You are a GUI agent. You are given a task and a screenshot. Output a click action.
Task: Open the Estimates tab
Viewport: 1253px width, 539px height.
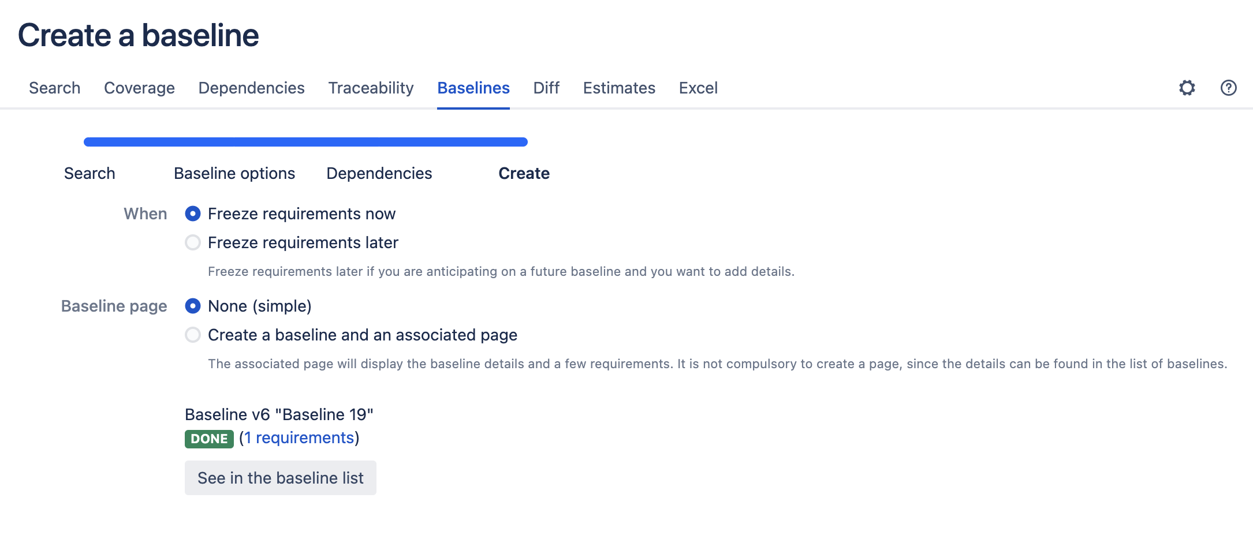(x=619, y=88)
